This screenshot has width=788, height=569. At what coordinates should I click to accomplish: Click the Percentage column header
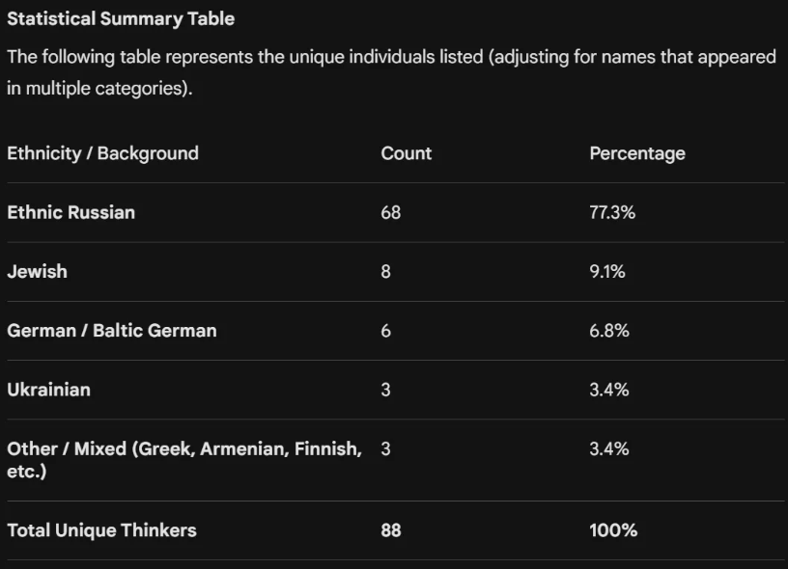tap(637, 153)
